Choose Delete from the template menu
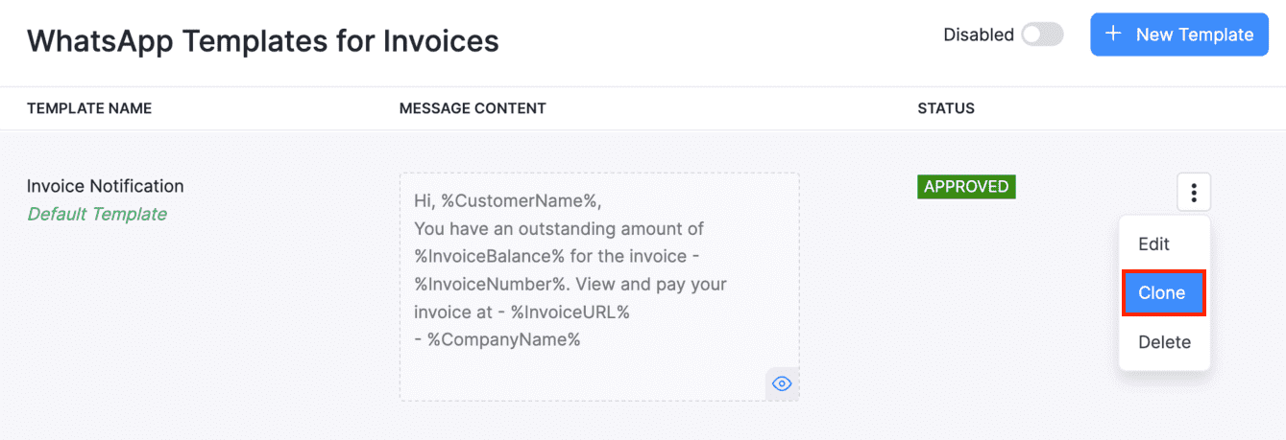 pyautogui.click(x=1164, y=342)
